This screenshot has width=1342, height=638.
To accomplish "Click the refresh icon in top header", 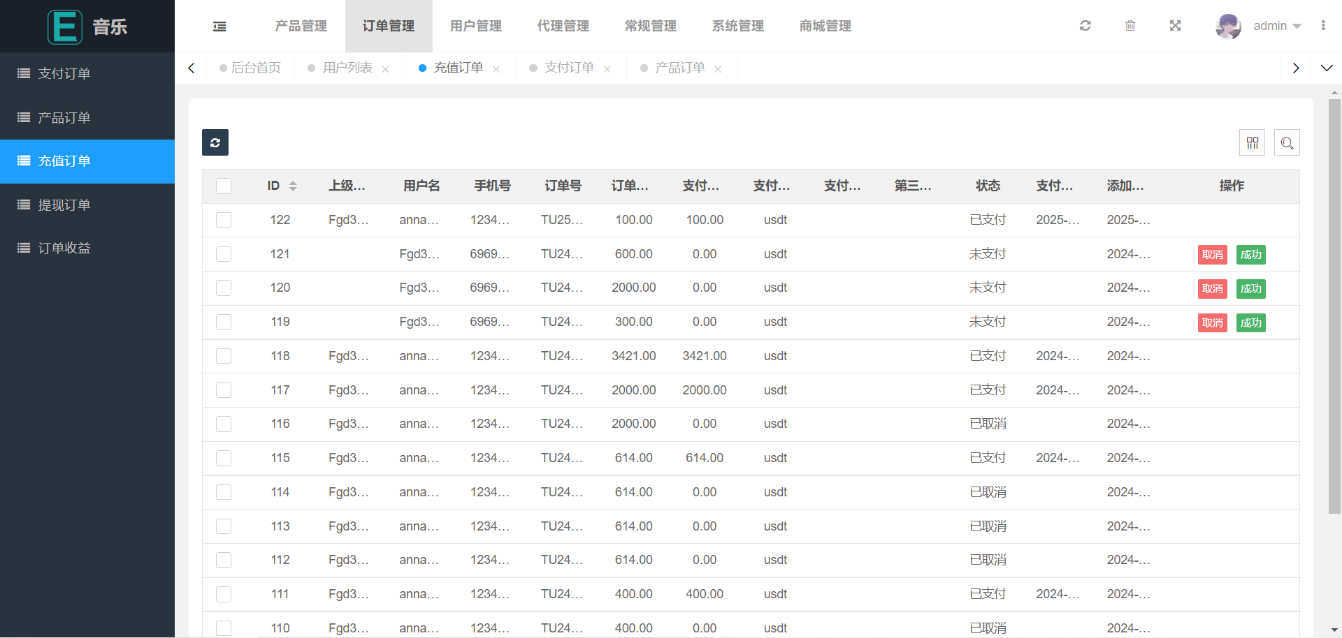I will tap(1085, 26).
